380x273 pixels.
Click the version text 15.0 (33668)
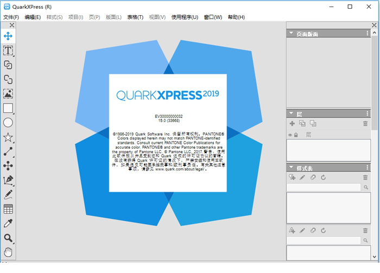coord(169,120)
